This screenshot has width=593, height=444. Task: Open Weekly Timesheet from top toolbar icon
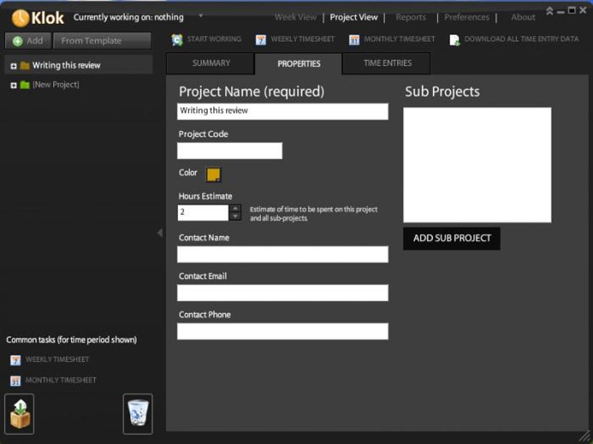[x=260, y=39]
